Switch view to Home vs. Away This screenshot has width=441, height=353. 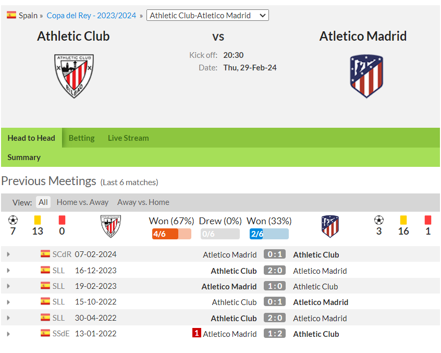[82, 202]
